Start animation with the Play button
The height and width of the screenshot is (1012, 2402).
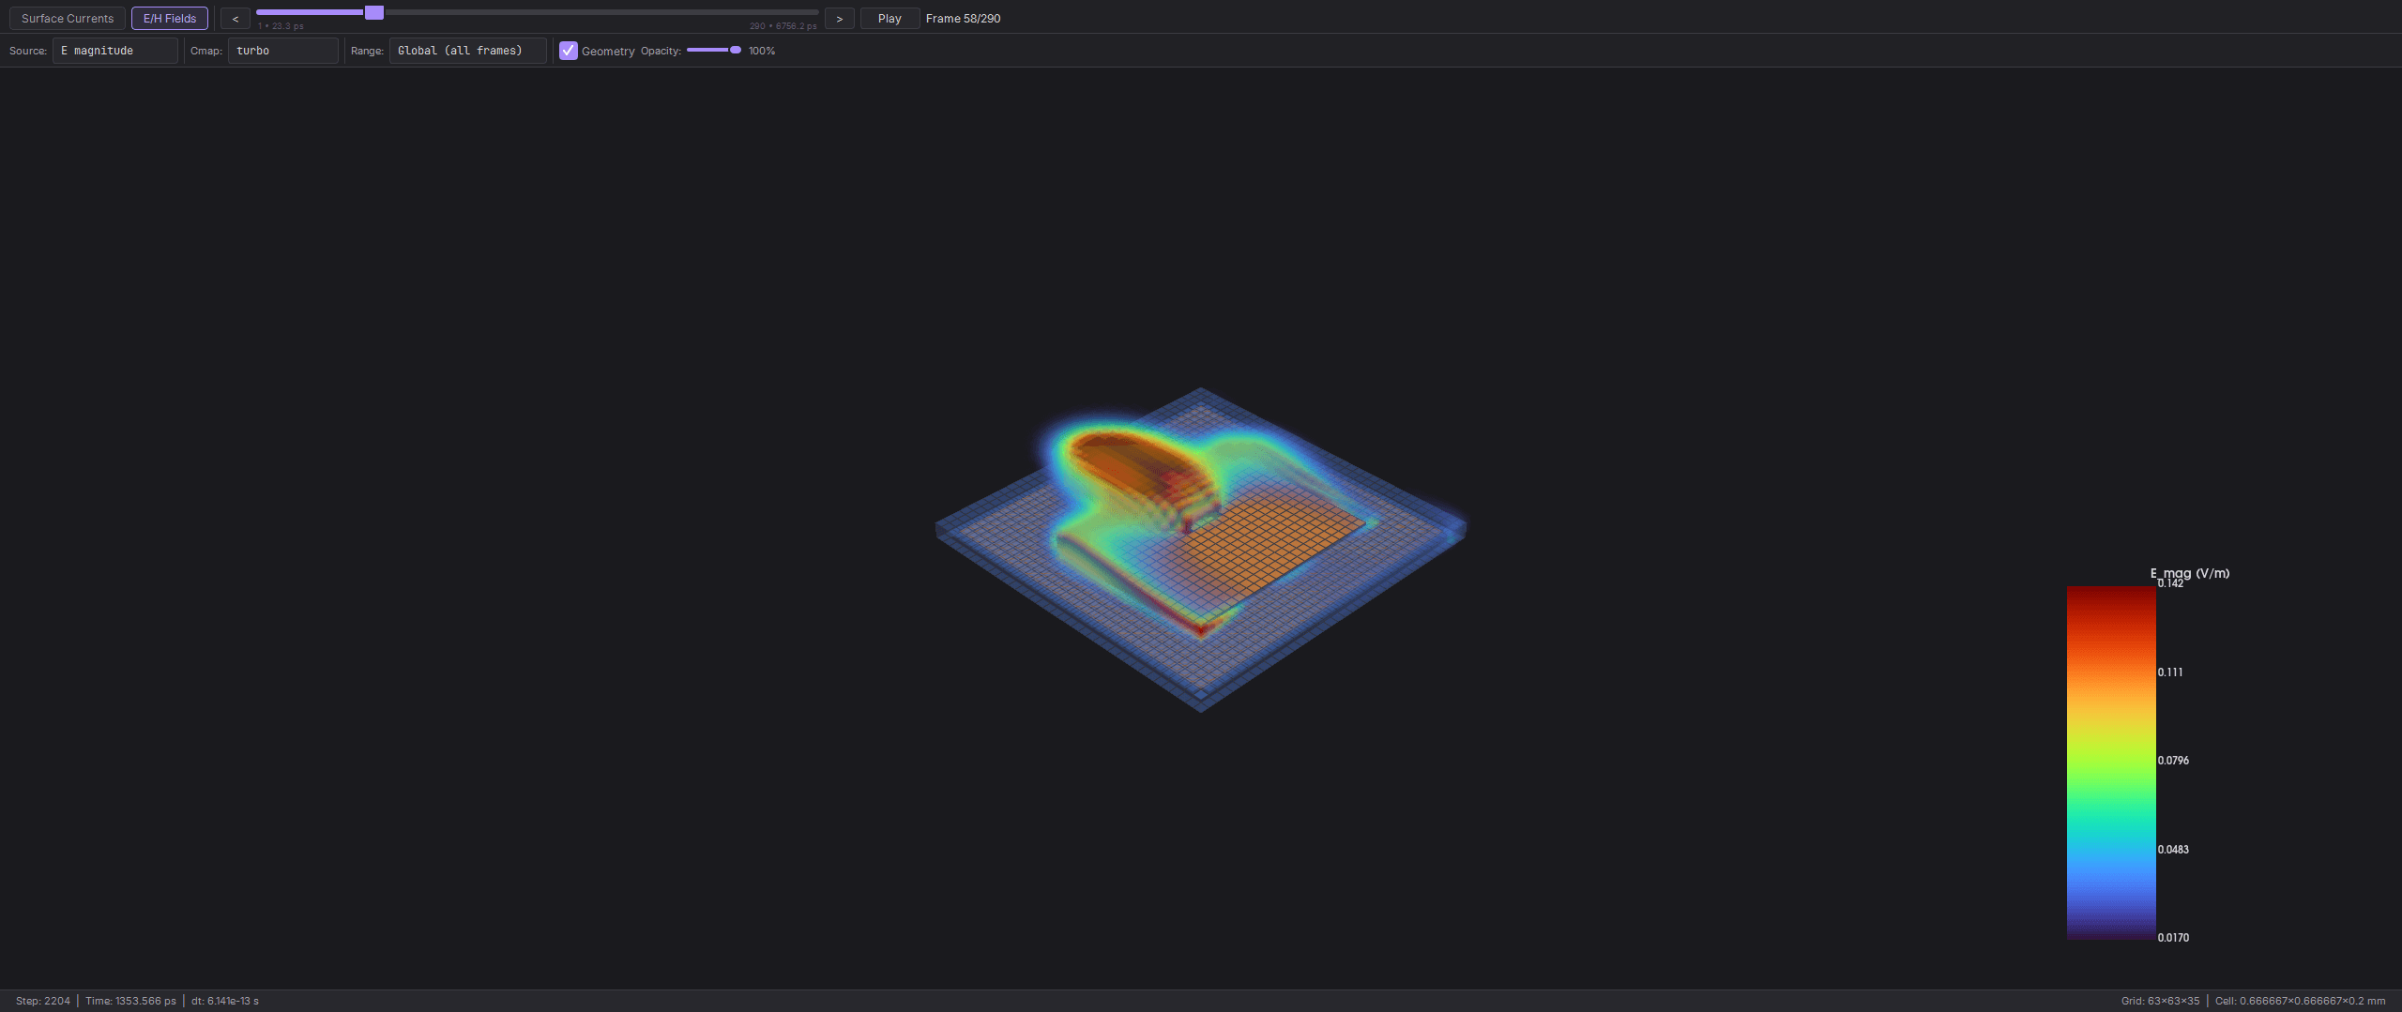pos(889,18)
